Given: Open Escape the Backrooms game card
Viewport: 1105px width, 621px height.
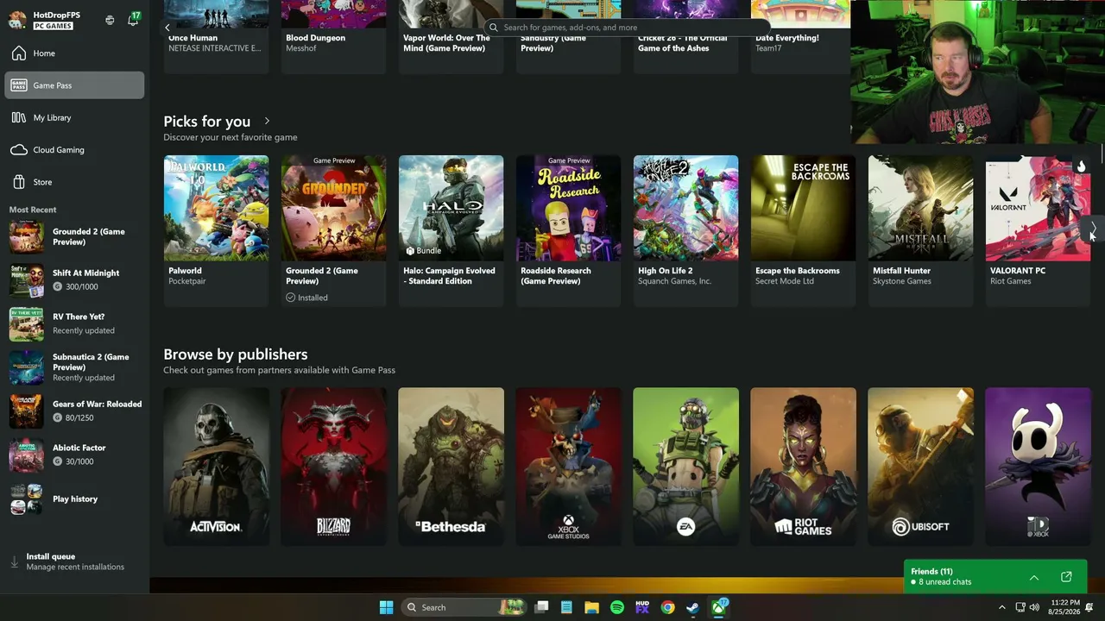Looking at the screenshot, I should pyautogui.click(x=804, y=230).
